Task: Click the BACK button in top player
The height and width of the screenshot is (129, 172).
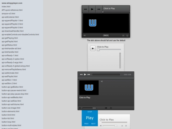Action: pos(106,35)
